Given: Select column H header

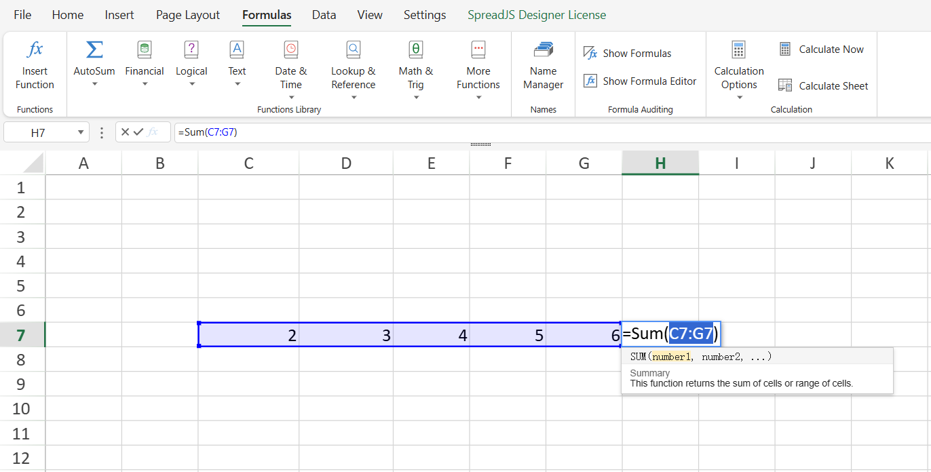Looking at the screenshot, I should click(660, 163).
